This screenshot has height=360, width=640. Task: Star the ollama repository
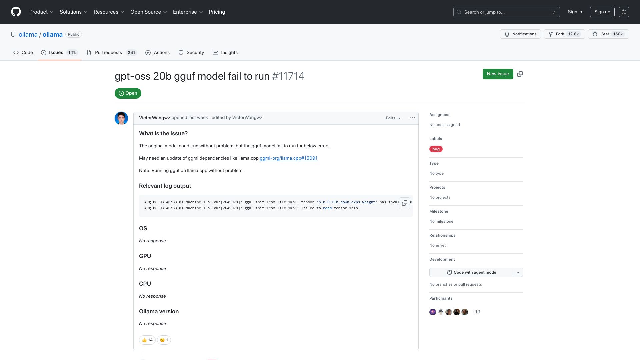pos(608,34)
